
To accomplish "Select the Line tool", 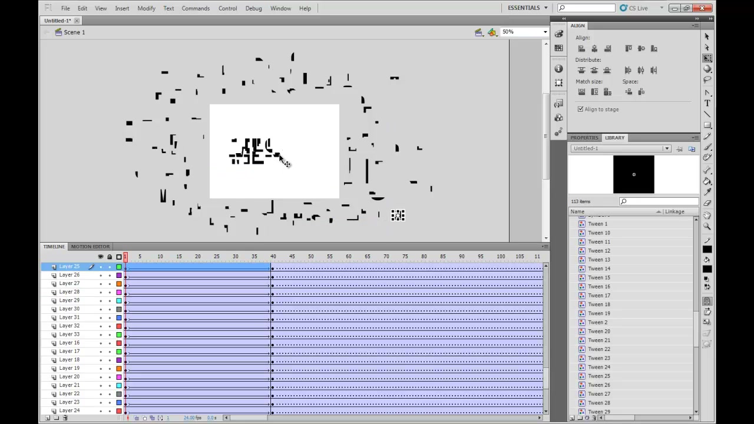I will 707,114.
